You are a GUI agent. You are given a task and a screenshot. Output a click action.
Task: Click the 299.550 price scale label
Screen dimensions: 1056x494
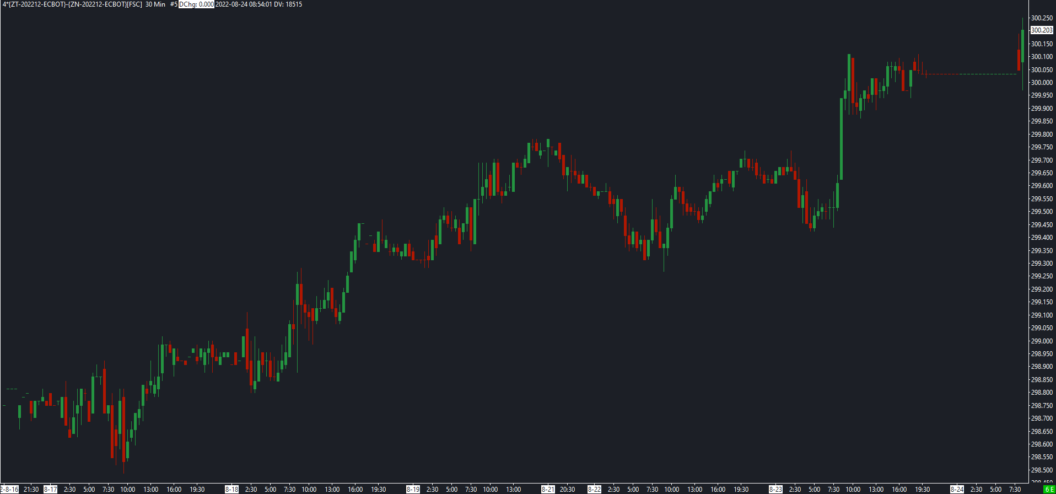1042,199
